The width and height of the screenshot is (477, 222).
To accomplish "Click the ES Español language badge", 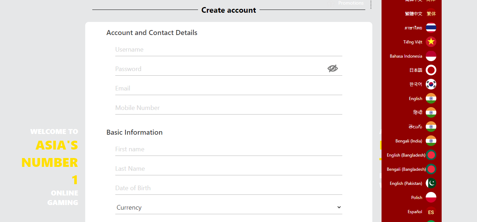I will click(431, 212).
